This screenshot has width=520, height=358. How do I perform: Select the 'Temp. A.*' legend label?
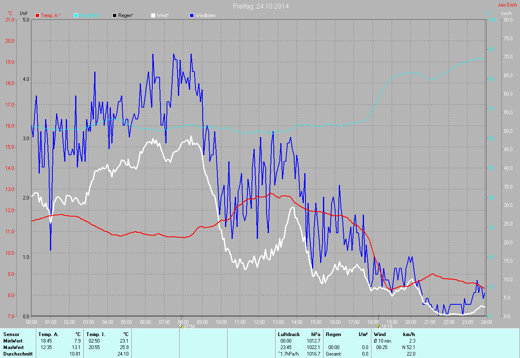pyautogui.click(x=51, y=15)
